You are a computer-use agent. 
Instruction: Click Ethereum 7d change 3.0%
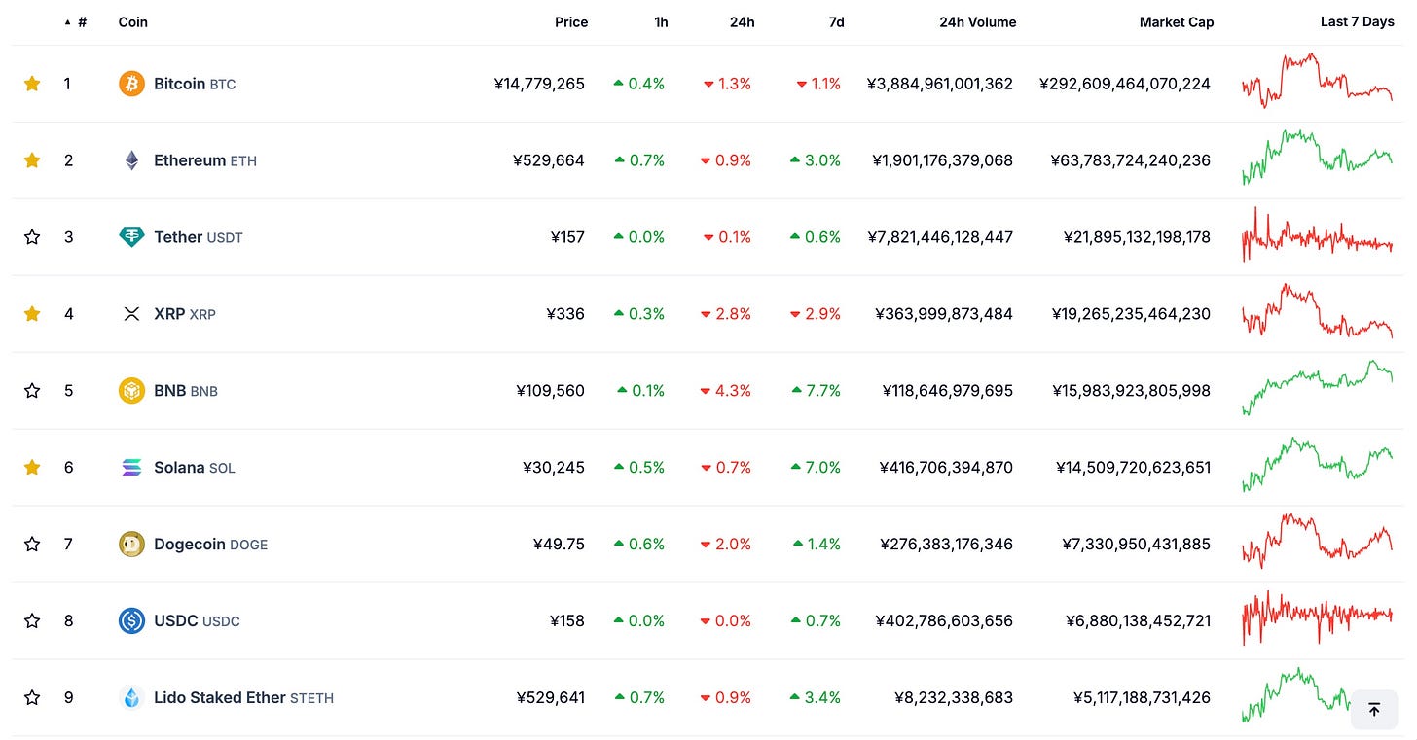(x=816, y=160)
